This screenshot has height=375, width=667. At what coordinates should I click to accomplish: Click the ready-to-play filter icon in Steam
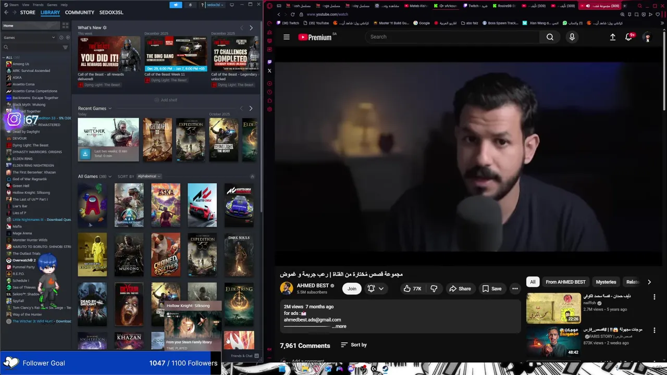point(67,37)
